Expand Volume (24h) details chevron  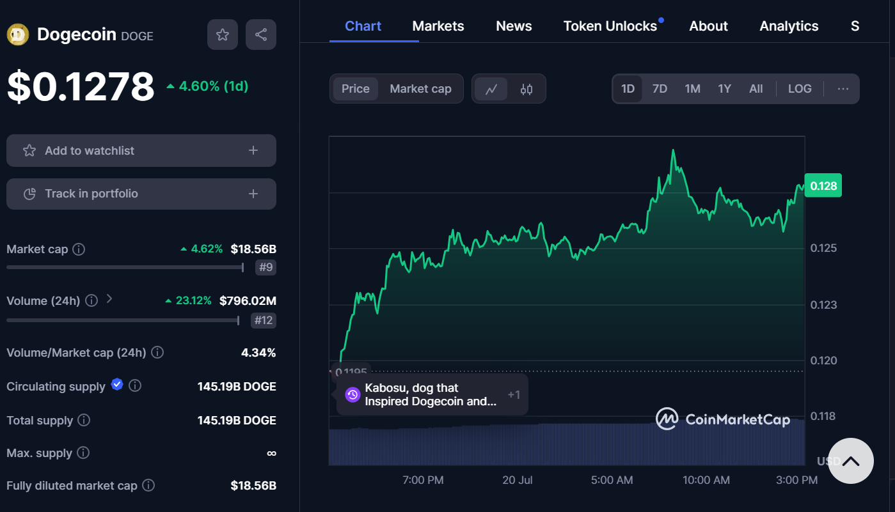(x=109, y=299)
